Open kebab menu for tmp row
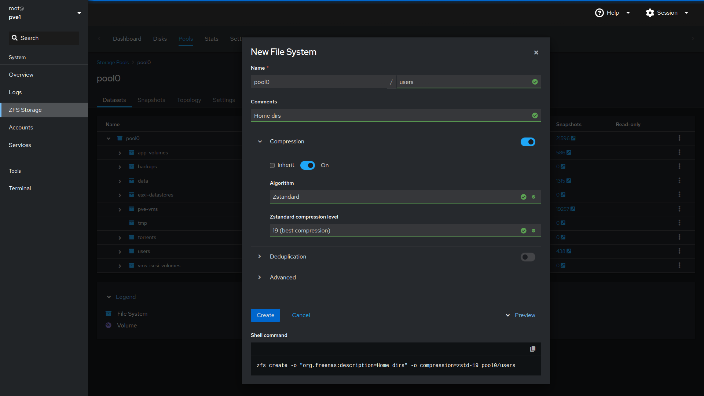704x396 pixels. tap(679, 223)
